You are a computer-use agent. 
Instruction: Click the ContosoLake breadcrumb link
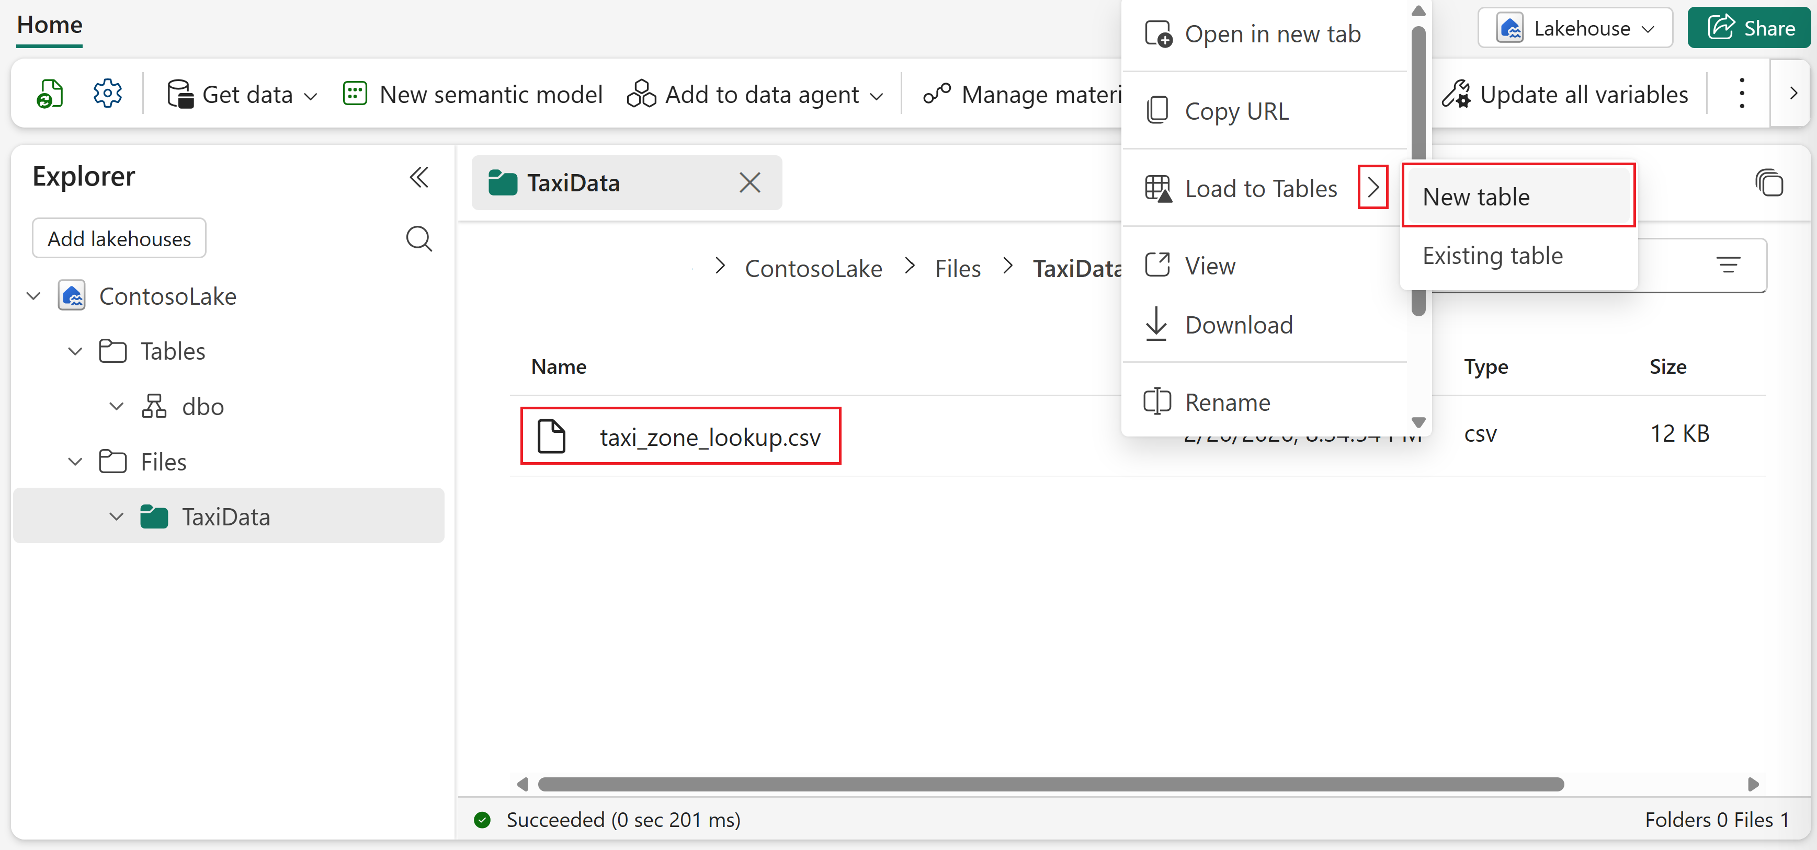pos(813,269)
